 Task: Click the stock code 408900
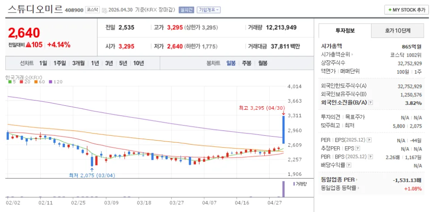74,10
